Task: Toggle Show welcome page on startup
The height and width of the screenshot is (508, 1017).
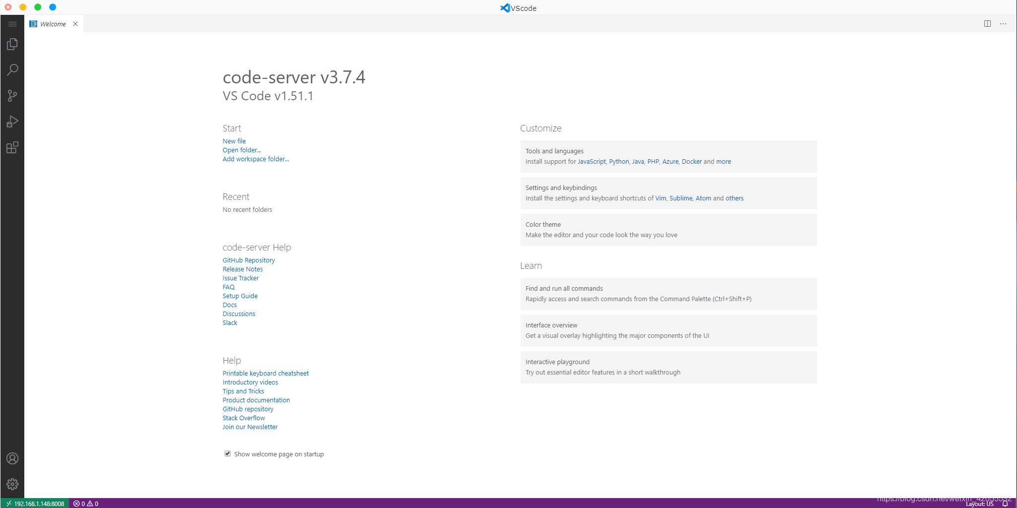Action: click(228, 453)
